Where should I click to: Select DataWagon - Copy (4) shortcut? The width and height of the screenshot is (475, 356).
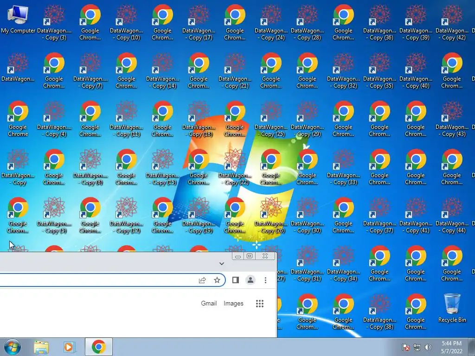click(54, 119)
